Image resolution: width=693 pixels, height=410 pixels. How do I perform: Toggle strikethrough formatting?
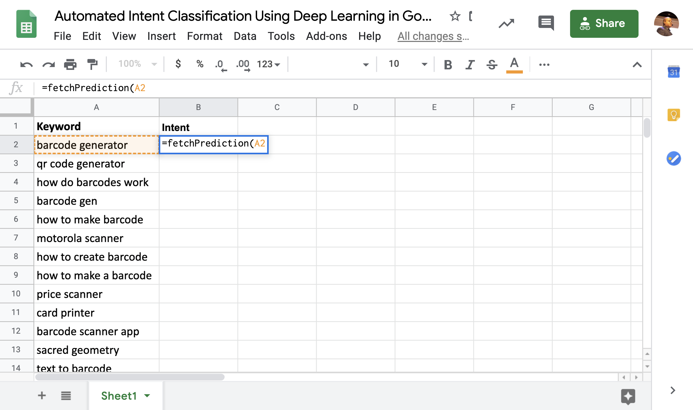(492, 65)
